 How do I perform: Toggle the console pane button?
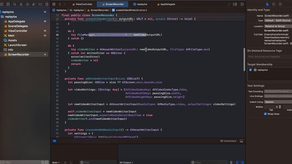pos(242,162)
